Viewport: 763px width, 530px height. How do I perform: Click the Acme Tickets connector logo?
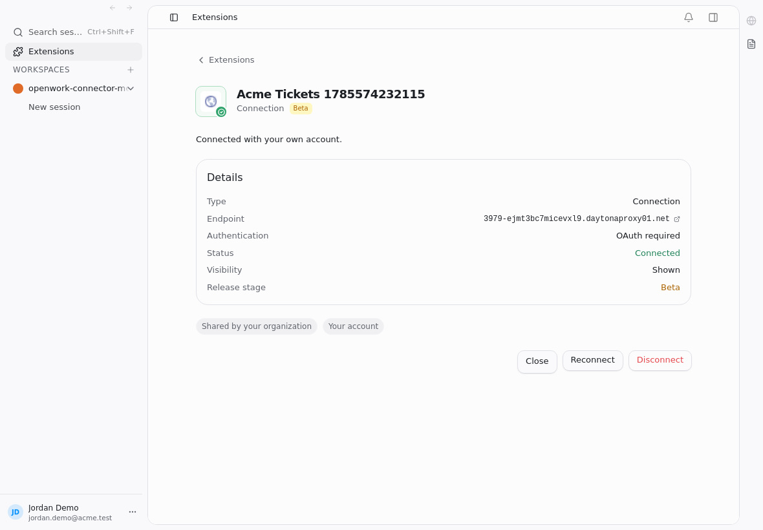click(x=211, y=101)
